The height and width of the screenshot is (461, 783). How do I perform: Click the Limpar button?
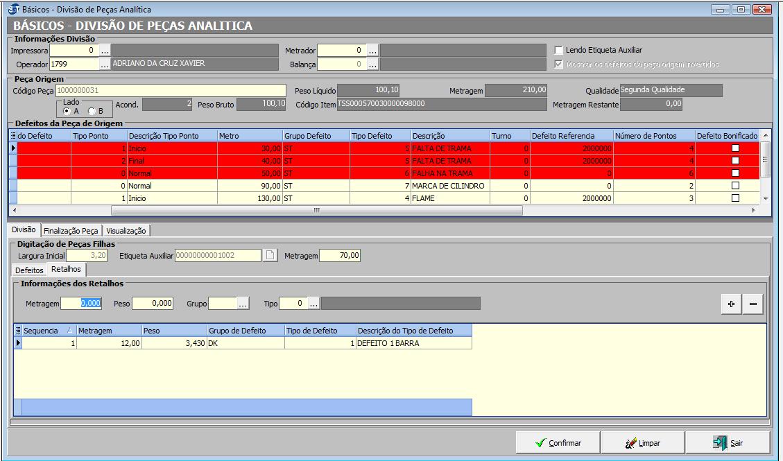tap(642, 443)
